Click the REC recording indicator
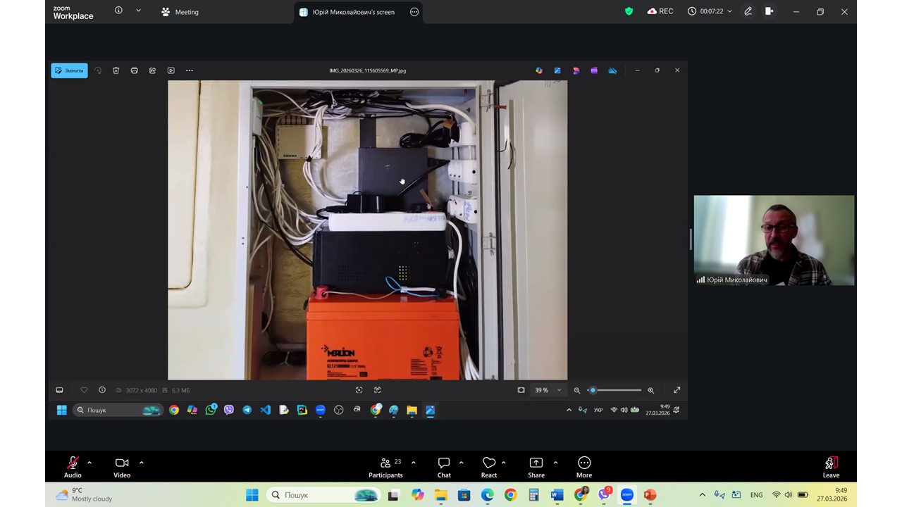The height and width of the screenshot is (507, 902). [660, 11]
